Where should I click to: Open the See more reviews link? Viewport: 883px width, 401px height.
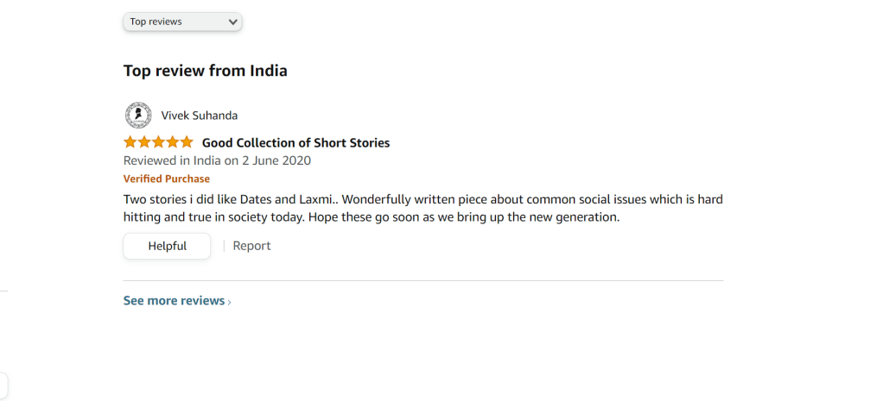[174, 301]
